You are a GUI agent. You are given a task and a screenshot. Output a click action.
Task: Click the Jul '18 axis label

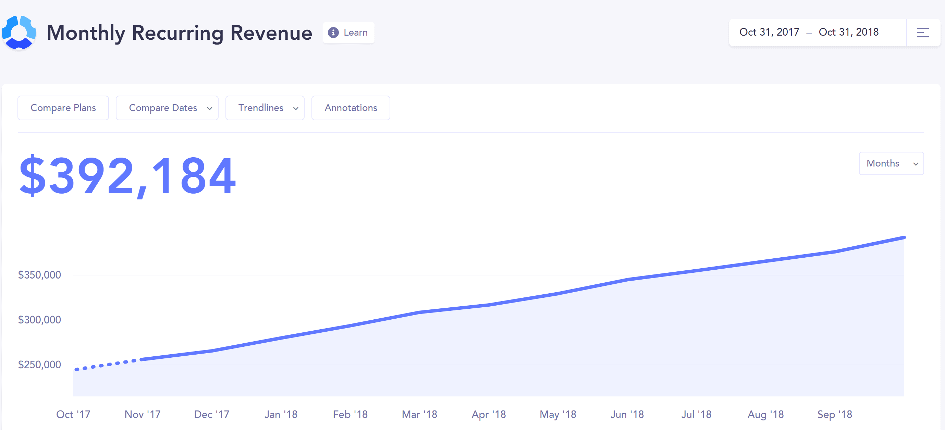pyautogui.click(x=696, y=414)
